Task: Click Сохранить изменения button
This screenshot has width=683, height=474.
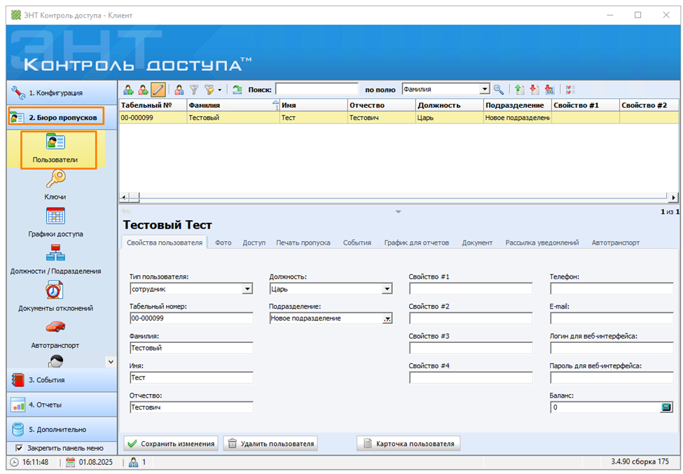Action: [x=171, y=444]
